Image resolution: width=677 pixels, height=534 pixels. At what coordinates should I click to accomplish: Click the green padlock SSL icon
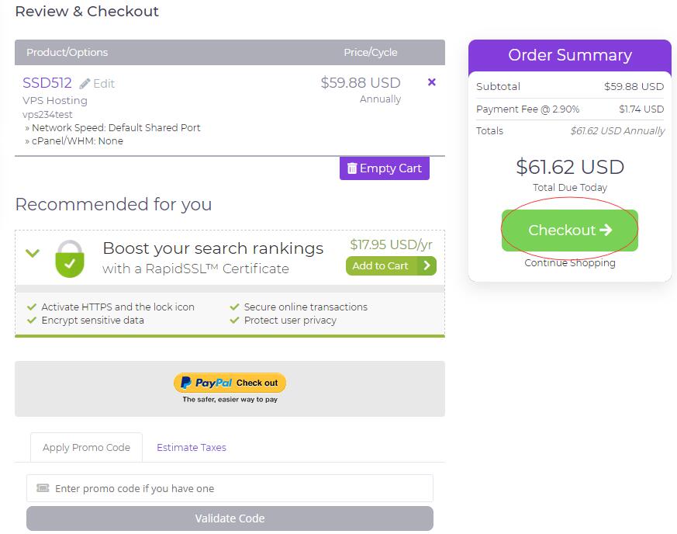pos(70,258)
